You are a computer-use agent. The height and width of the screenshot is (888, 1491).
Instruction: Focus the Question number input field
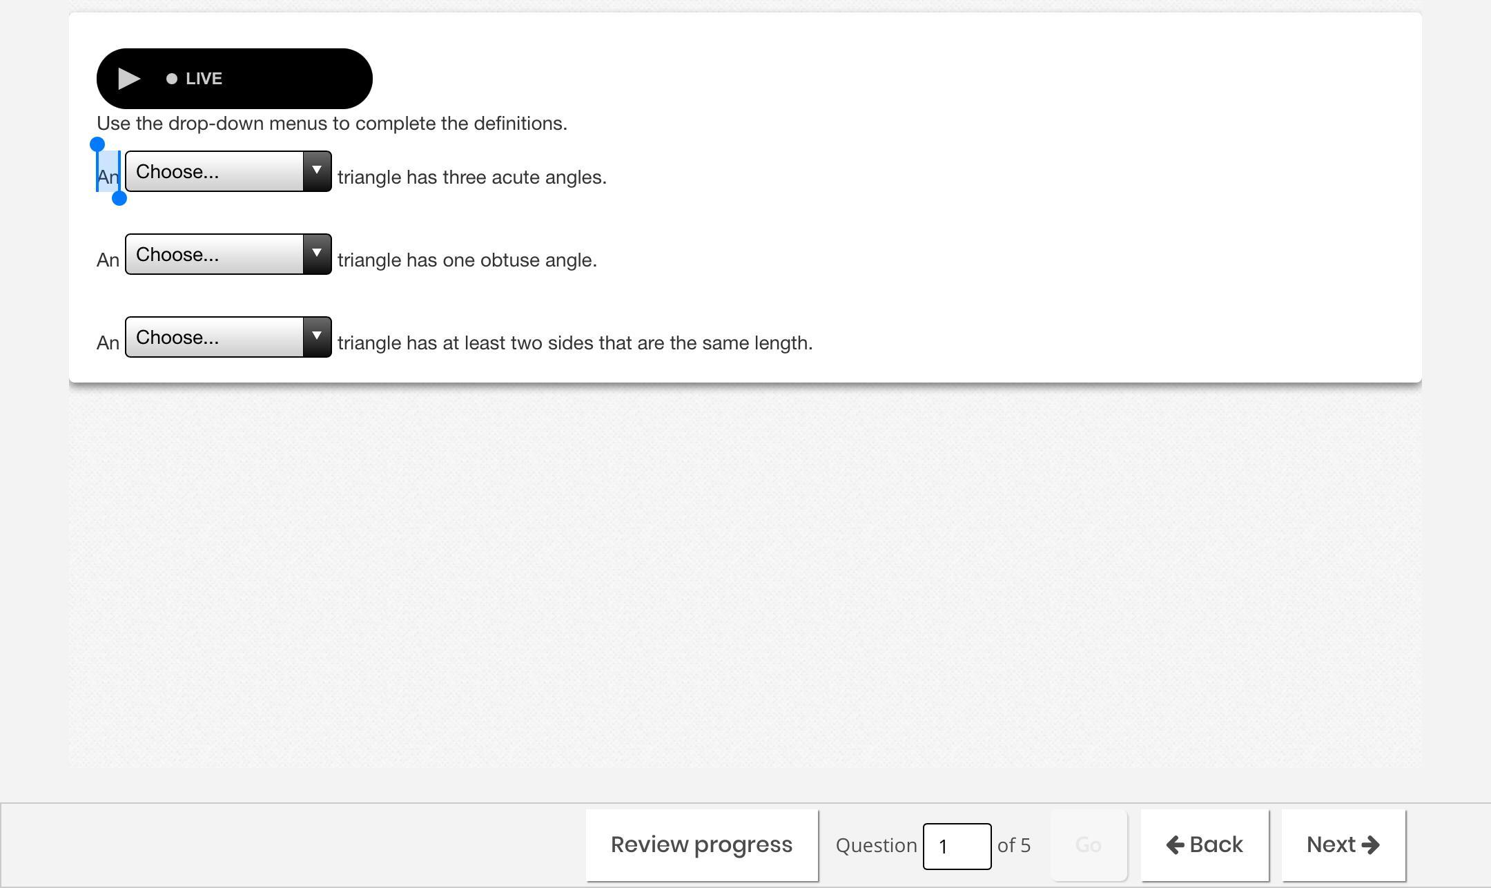coord(957,846)
